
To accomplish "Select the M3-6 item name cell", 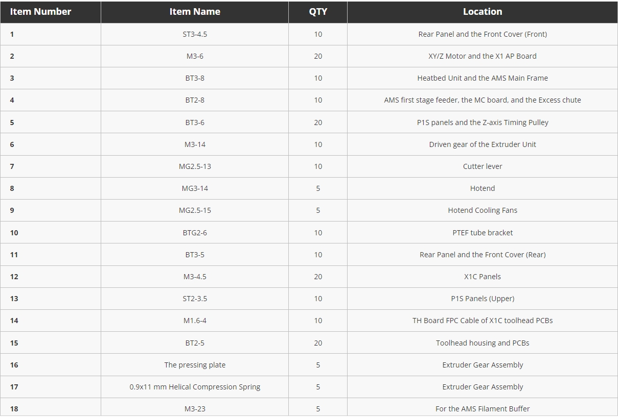I will click(x=195, y=56).
